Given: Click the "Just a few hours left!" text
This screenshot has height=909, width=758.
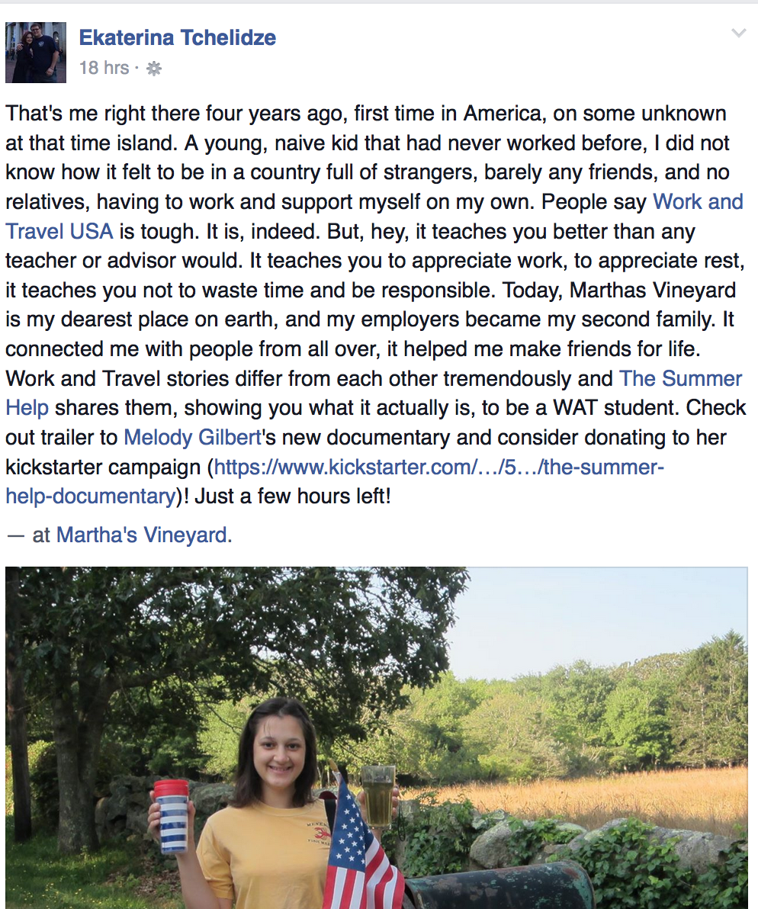Looking at the screenshot, I should 292,496.
